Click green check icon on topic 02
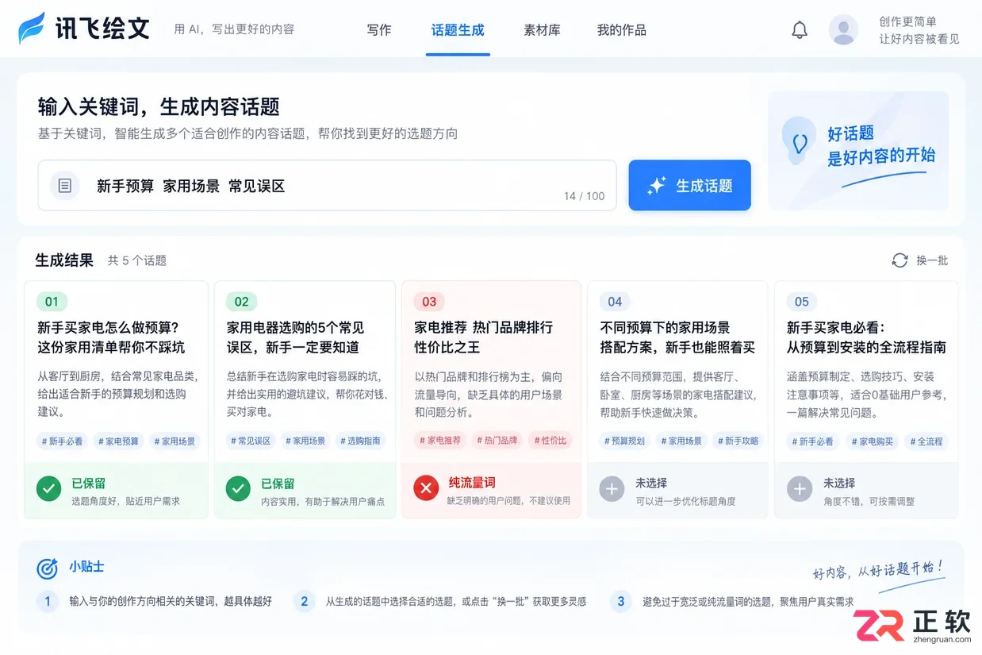The height and width of the screenshot is (655, 982). 238,489
